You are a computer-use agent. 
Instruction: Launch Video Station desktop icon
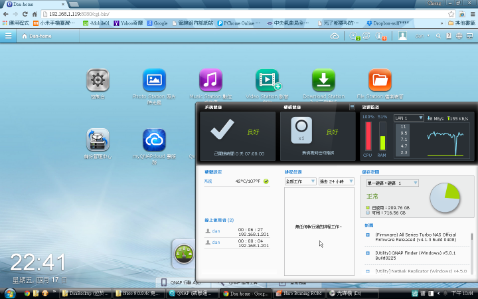coord(268,80)
